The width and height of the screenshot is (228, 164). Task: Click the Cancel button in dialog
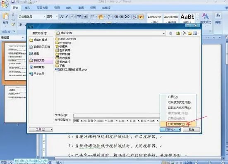click(191, 129)
